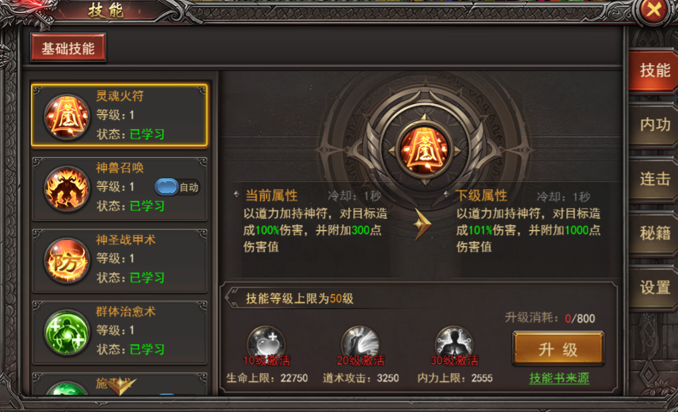Switch to the 内功 tab
Image resolution: width=678 pixels, height=412 pixels.
[655, 125]
